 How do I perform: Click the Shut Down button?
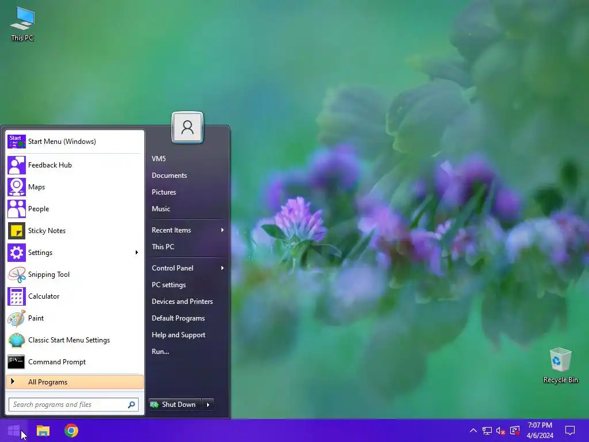point(175,405)
